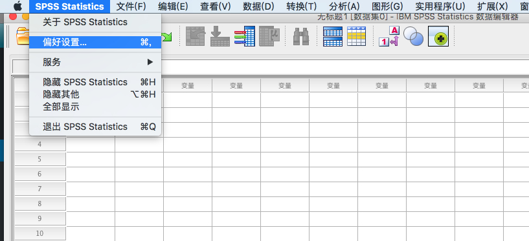Click the Go to Case toolbar icon
Screen dimensions: 529x241
(219, 36)
